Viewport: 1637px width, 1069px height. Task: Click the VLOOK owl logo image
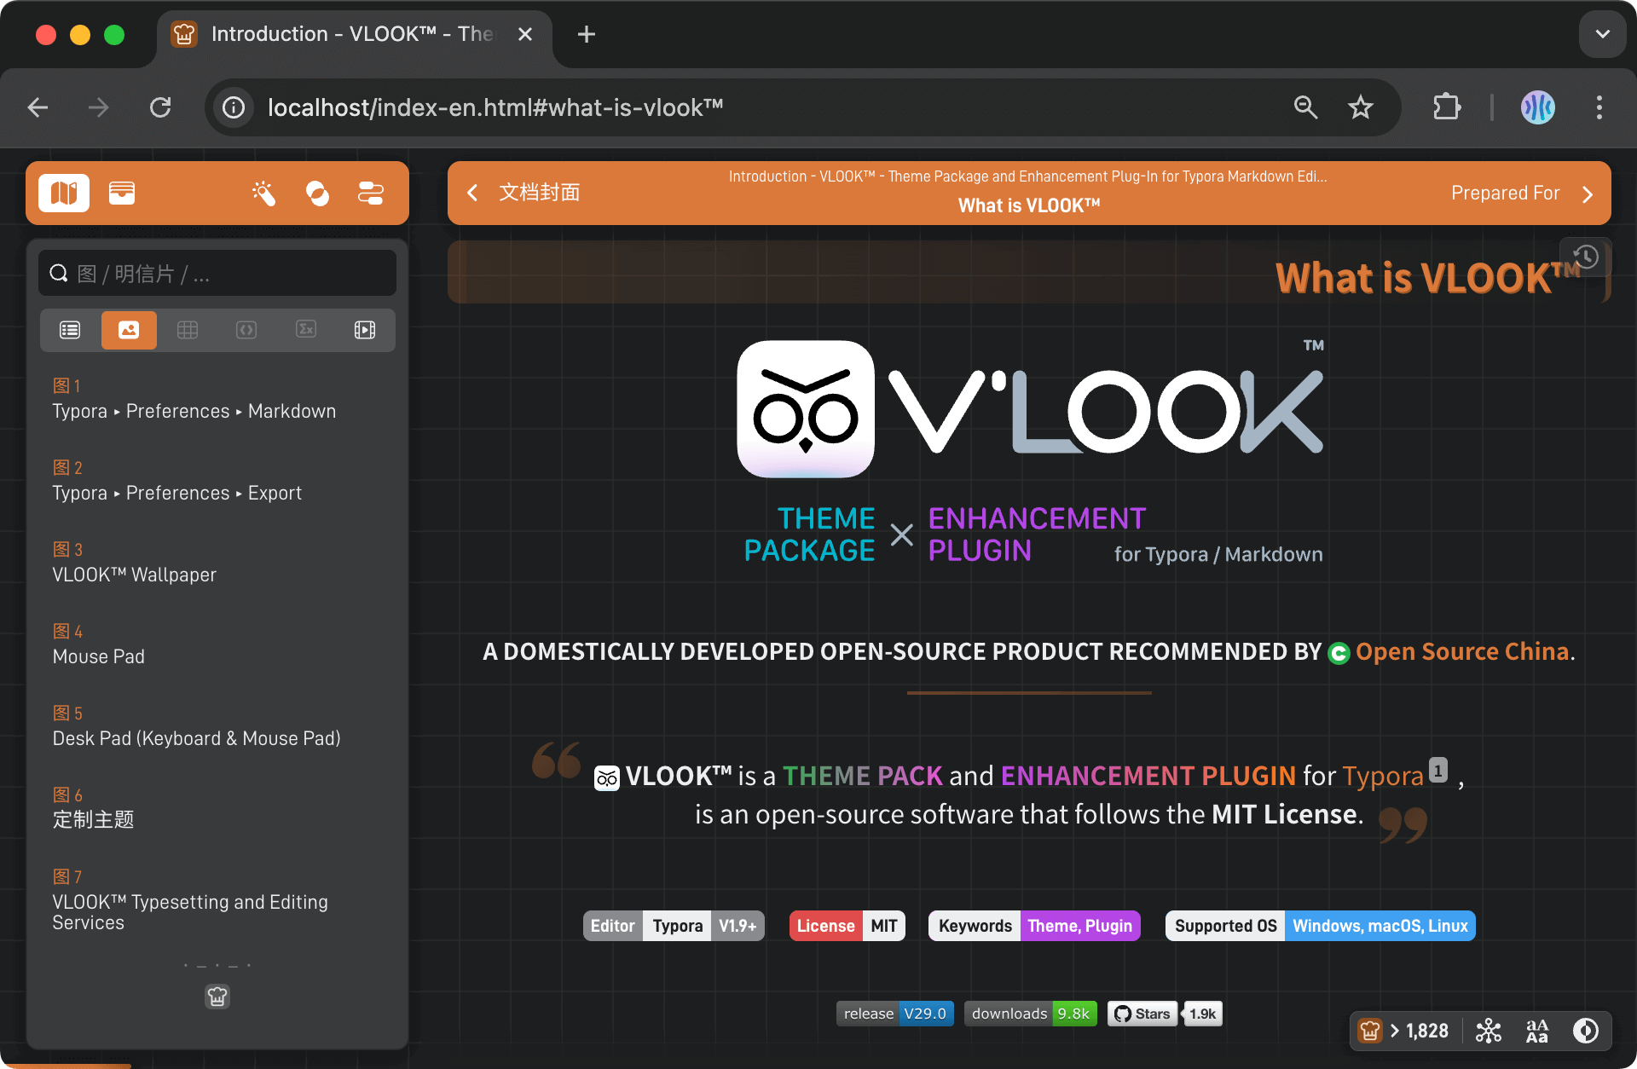click(x=806, y=409)
